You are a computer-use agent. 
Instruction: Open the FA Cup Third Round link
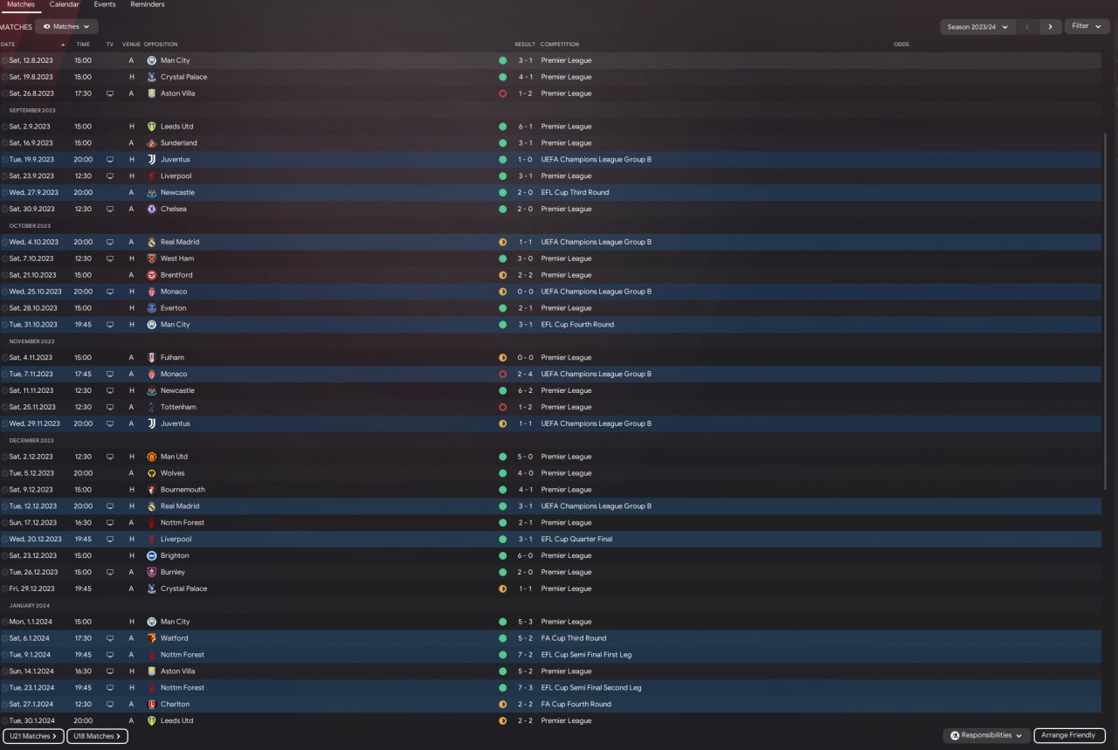[574, 638]
